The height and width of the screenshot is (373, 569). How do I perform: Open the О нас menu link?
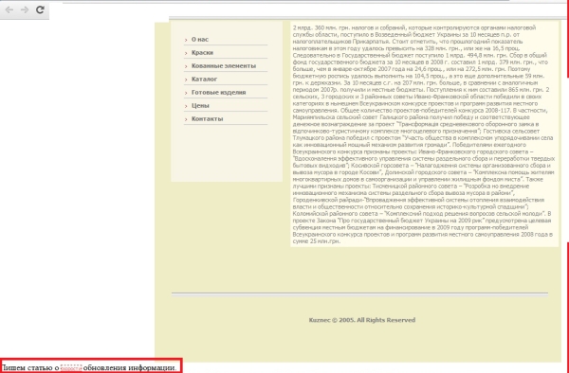click(x=200, y=40)
